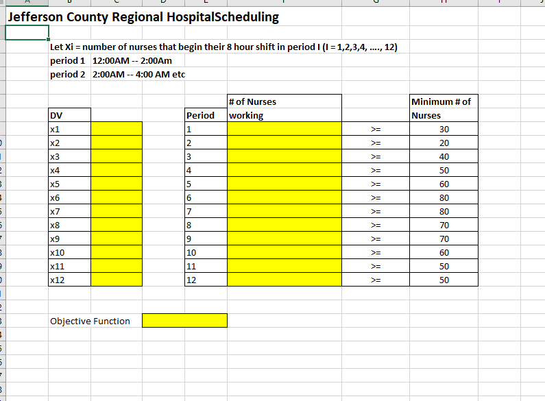Click the yellow value cell next to x1

click(x=117, y=129)
